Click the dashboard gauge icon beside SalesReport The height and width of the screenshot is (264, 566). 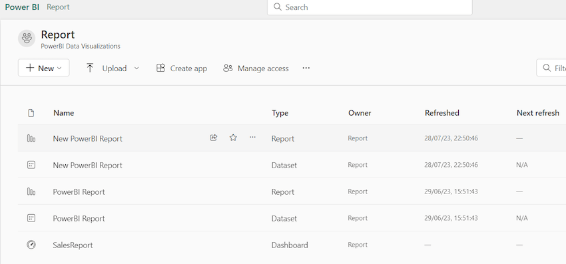(31, 245)
